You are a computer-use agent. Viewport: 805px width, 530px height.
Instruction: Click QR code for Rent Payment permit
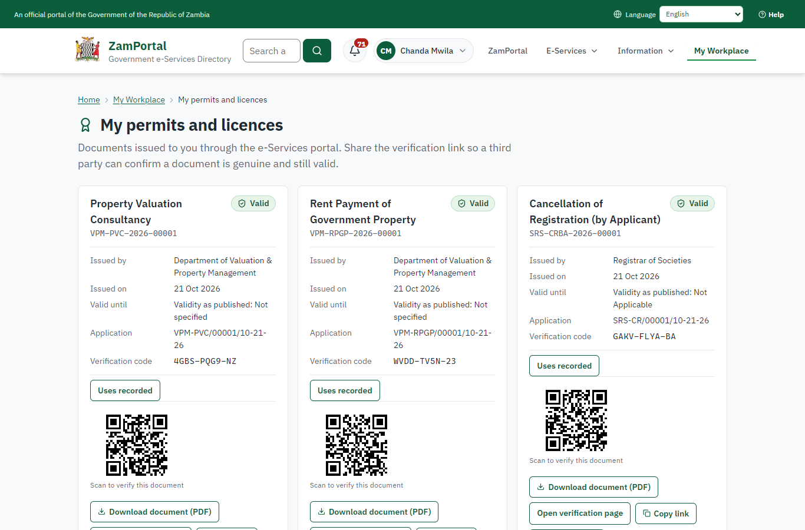tap(357, 445)
